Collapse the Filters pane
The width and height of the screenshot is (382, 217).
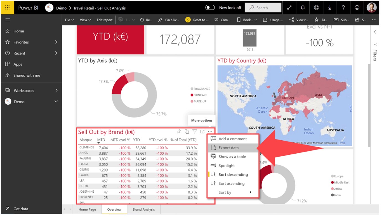click(x=375, y=32)
